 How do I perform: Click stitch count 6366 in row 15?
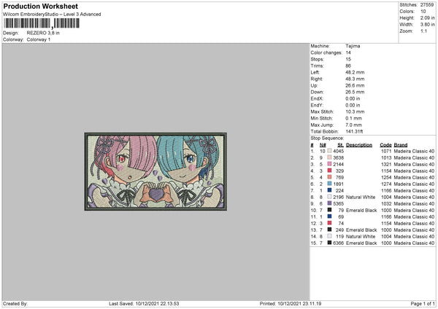(x=338, y=243)
